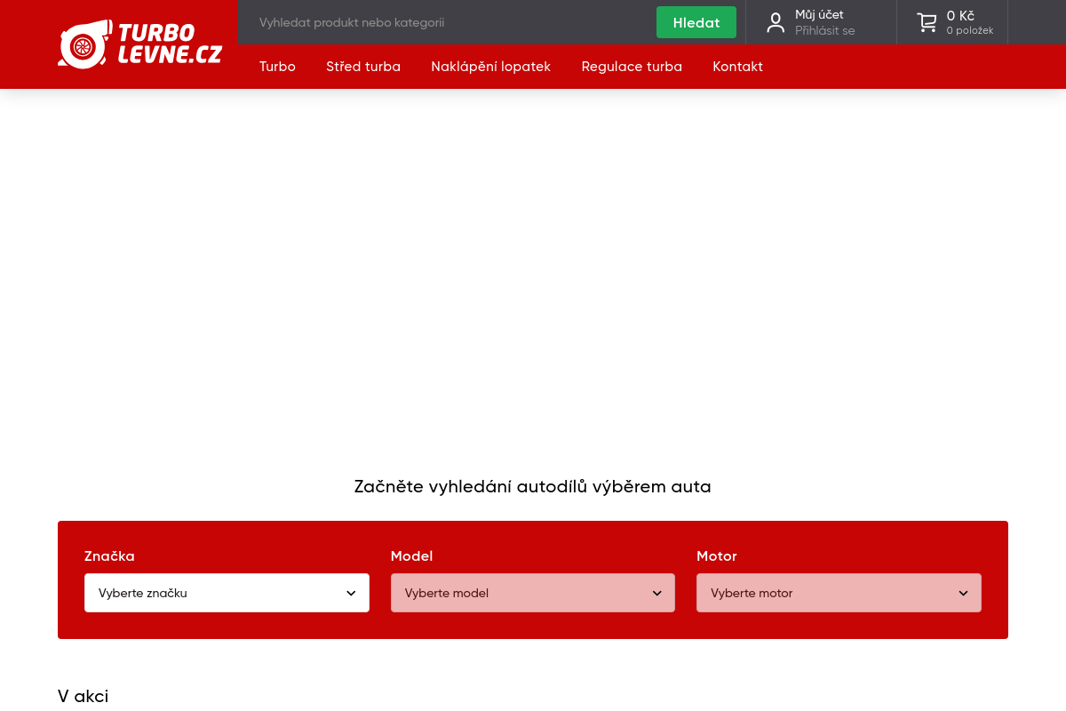The width and height of the screenshot is (1066, 711).
Task: Open the Vyberte značku dropdown
Action: (x=227, y=593)
